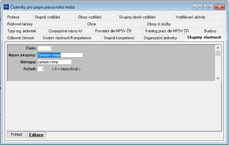Close the Číselníky window

(219, 7)
